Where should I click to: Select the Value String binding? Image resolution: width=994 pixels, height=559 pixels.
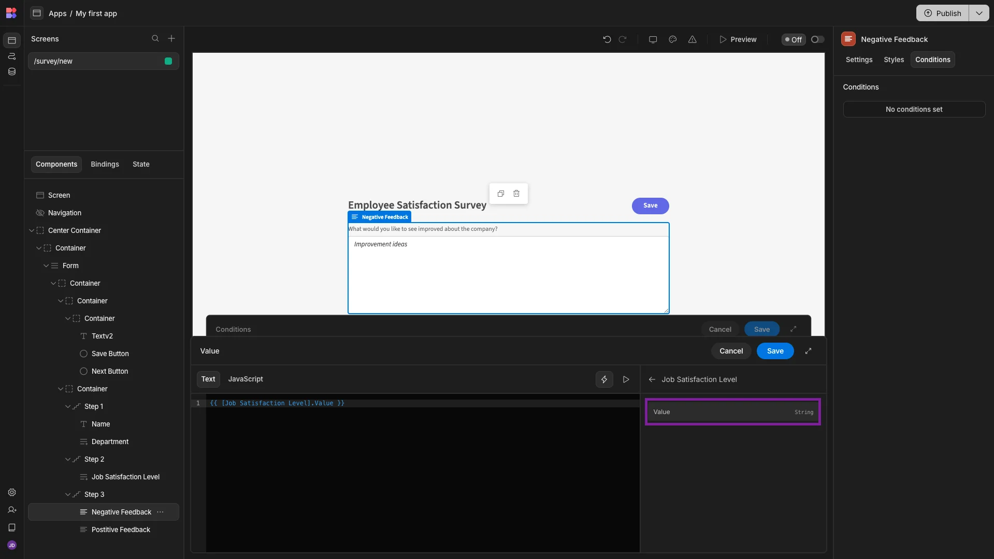pos(732,412)
